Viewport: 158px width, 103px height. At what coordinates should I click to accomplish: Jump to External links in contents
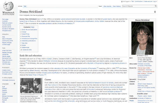click(x=27, y=50)
